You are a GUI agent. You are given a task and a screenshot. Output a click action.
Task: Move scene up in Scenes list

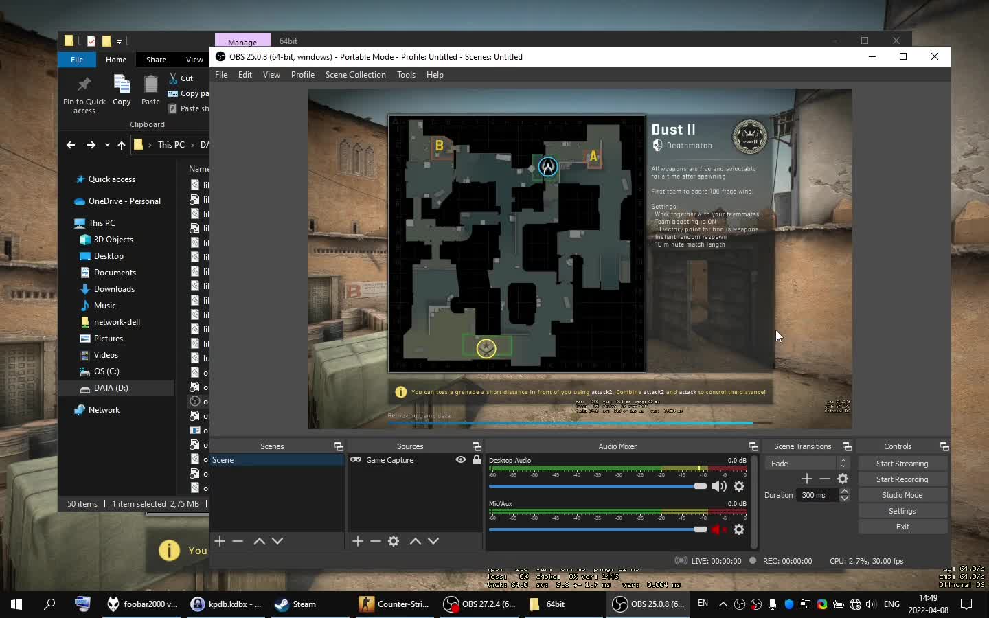point(260,541)
